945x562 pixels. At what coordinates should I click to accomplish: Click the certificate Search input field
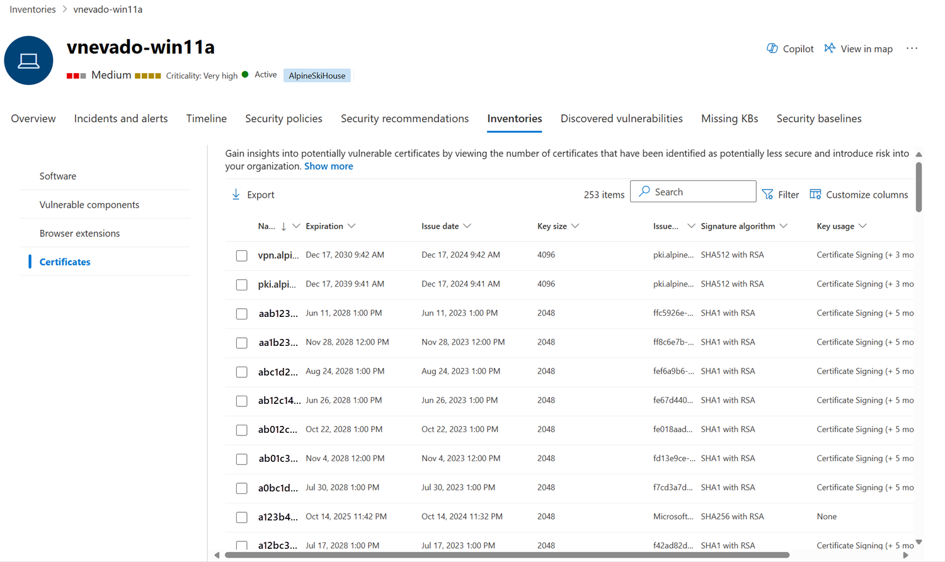(x=699, y=192)
